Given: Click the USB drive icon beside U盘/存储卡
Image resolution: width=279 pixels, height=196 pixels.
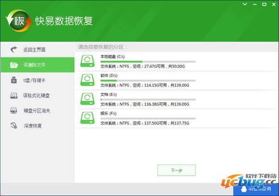Looking at the screenshot, I should 14,80.
